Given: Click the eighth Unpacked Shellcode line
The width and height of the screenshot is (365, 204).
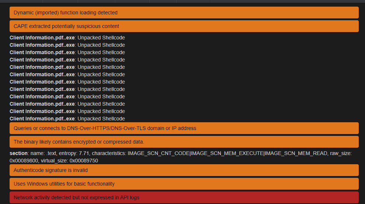Looking at the screenshot, I should click(67, 89).
